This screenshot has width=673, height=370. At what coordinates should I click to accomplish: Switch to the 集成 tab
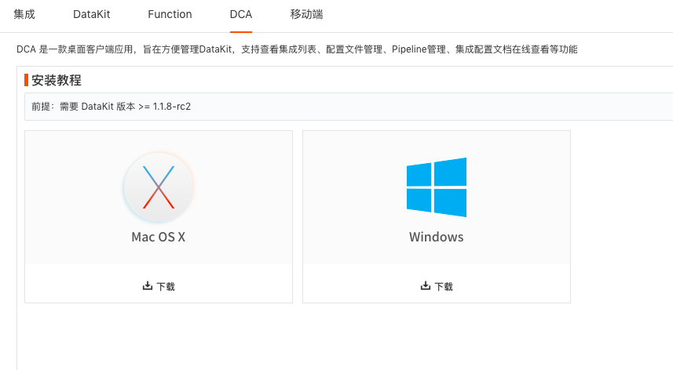point(24,14)
